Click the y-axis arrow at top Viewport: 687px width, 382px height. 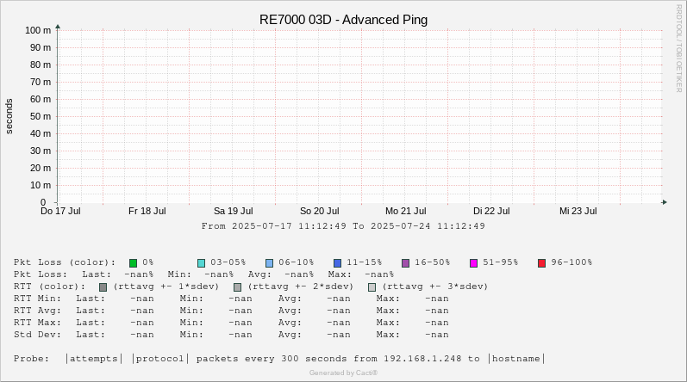point(58,27)
